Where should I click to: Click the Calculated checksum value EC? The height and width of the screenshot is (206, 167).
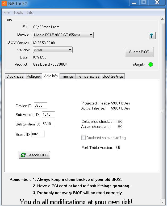120,121
